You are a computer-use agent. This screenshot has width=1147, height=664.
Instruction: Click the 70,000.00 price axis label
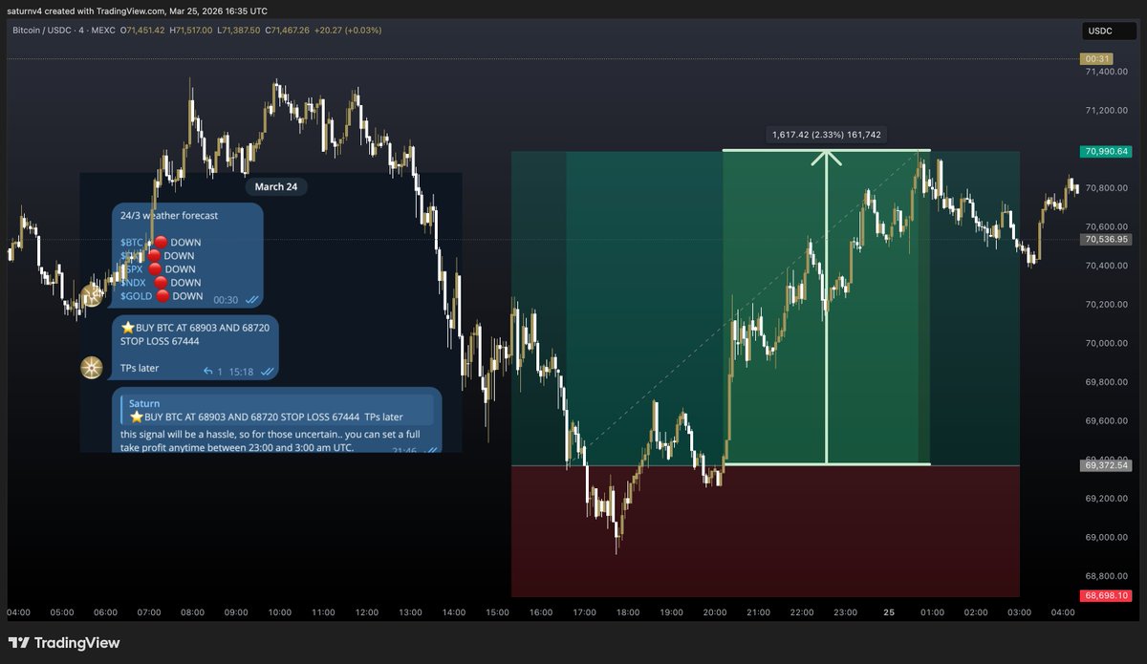click(1106, 343)
